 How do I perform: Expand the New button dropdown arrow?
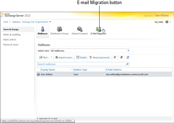coord(51,57)
